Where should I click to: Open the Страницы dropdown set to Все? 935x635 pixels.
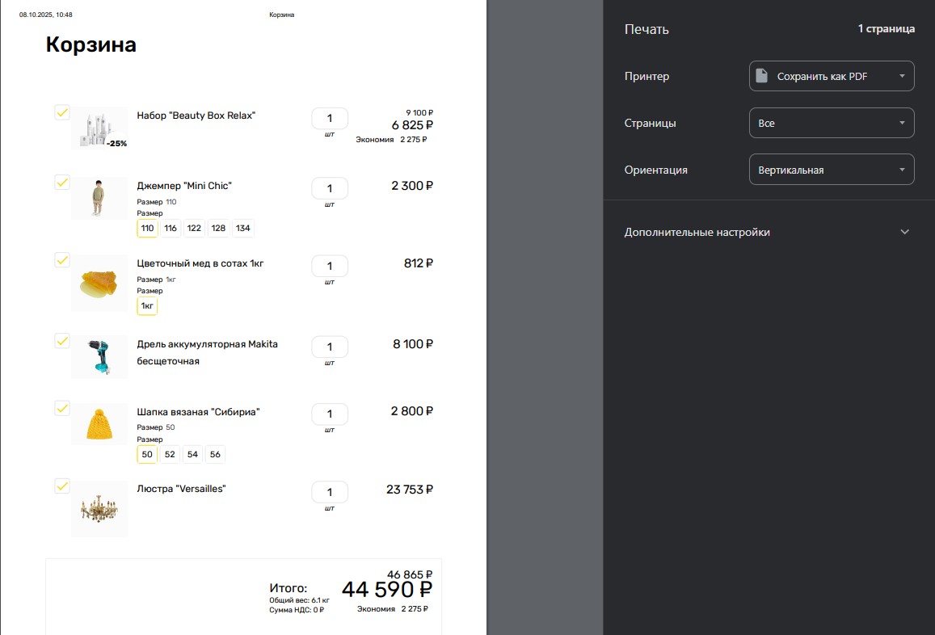tap(832, 124)
